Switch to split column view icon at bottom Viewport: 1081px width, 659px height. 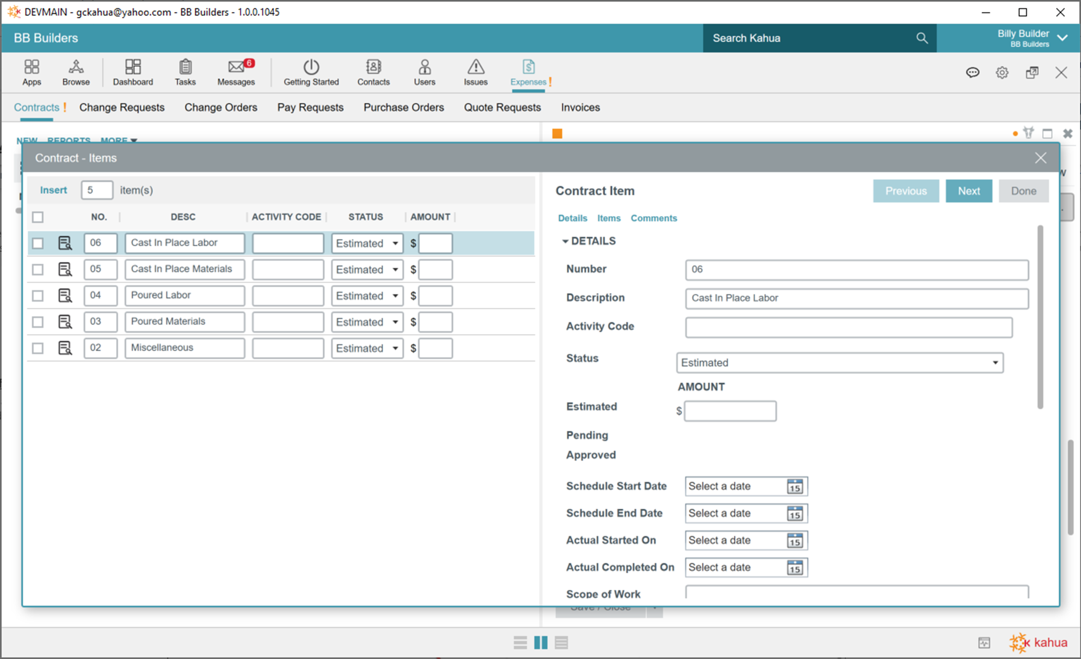(540, 643)
